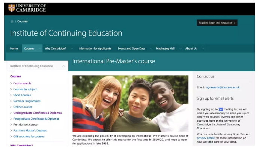Click arrow beside Summer Programmes

[11, 101]
